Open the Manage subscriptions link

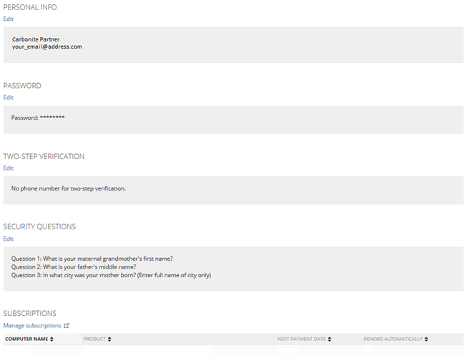[32, 326]
